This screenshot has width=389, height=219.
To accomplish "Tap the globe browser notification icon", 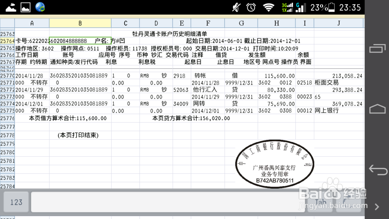I will click(40, 7).
